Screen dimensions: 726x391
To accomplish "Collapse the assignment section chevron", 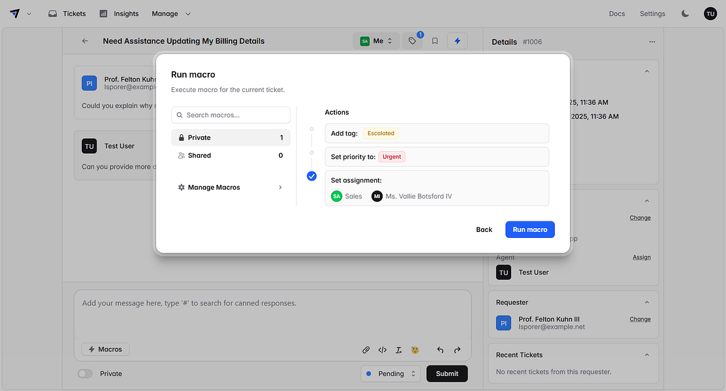I will pyautogui.click(x=647, y=201).
